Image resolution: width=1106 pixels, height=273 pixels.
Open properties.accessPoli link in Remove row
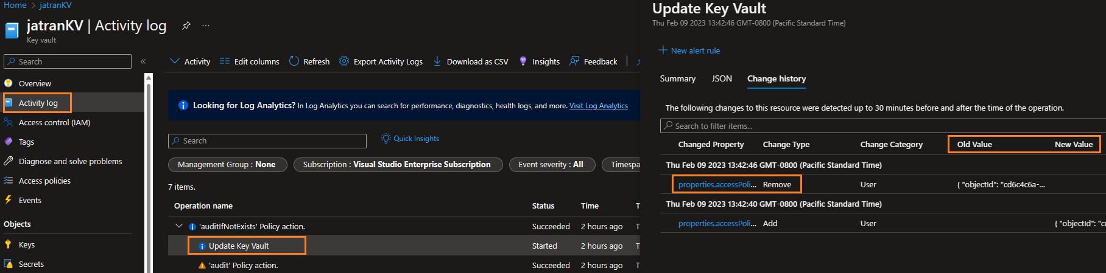click(x=717, y=184)
